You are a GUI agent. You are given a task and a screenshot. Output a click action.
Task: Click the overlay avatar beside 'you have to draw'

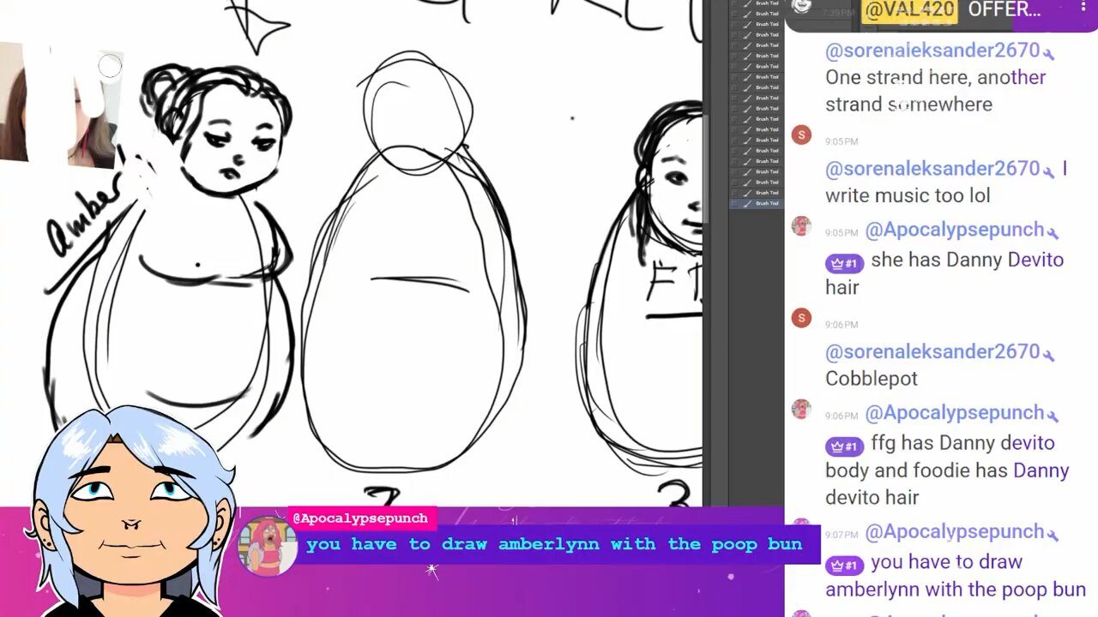[x=268, y=546]
